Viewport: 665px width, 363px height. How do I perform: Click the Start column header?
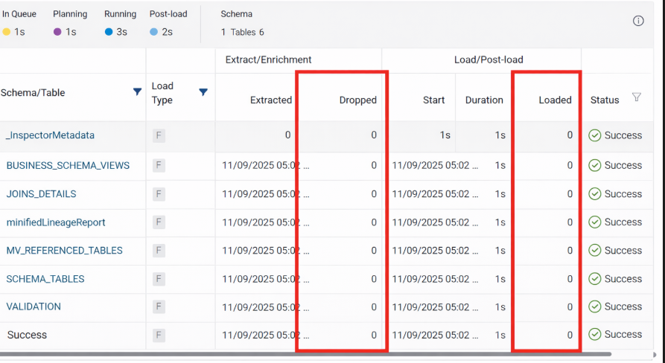(433, 100)
